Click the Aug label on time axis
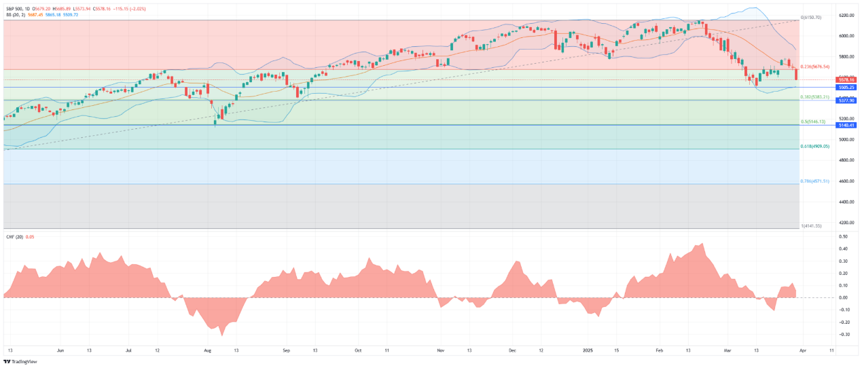This screenshot has height=368, width=862. coord(208,350)
